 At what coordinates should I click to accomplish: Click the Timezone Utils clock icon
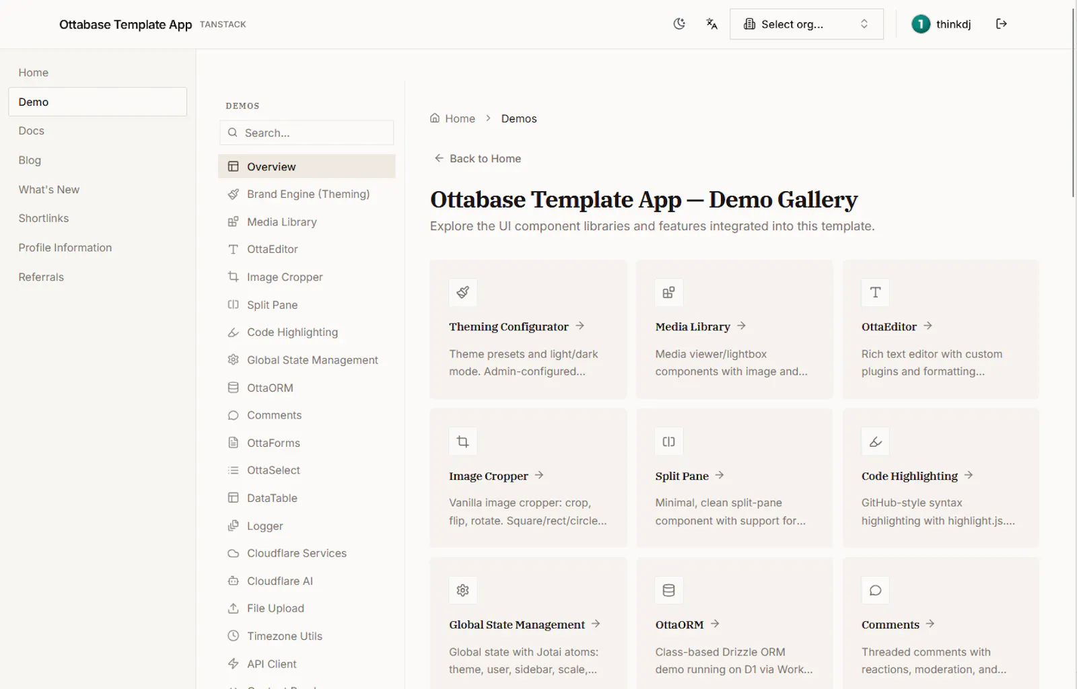coord(234,636)
